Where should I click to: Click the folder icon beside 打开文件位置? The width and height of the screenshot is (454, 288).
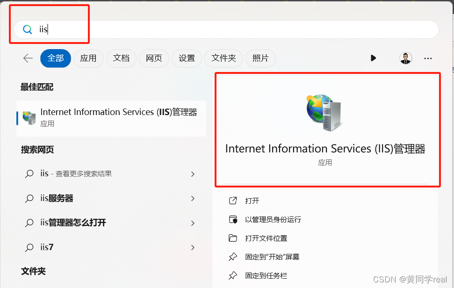click(233, 237)
